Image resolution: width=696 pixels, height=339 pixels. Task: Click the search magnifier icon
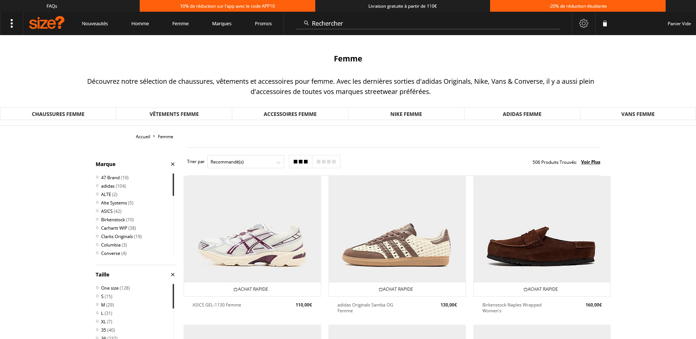(306, 23)
